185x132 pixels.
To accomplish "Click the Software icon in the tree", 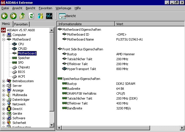I will [x=9, y=118].
